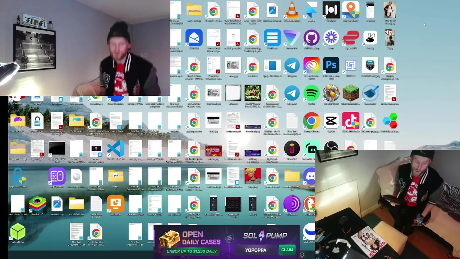This screenshot has height=259, width=460.
Task: Open Adobe Creative Cloud shortcut
Action: [x=311, y=66]
